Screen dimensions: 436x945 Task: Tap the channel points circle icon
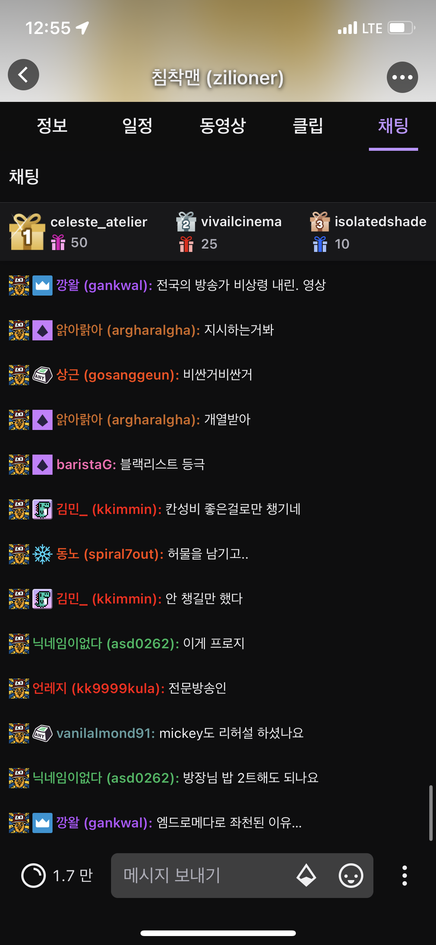coord(34,876)
